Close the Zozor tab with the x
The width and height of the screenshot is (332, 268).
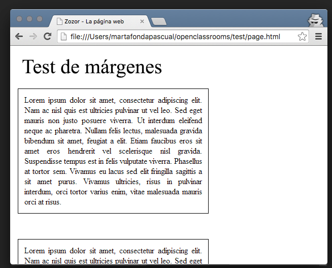[x=142, y=21]
